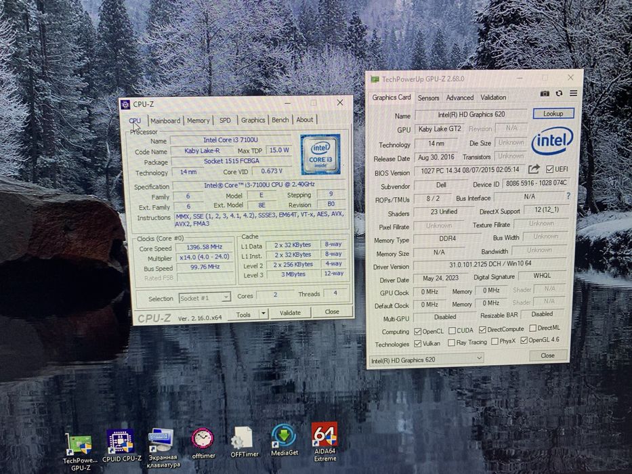The image size is (632, 474).
Task: Switch to the Validation tab in GPU-Z
Action: pyautogui.click(x=493, y=97)
